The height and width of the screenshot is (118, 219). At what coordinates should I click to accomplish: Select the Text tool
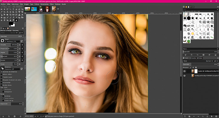(x=22, y=15)
